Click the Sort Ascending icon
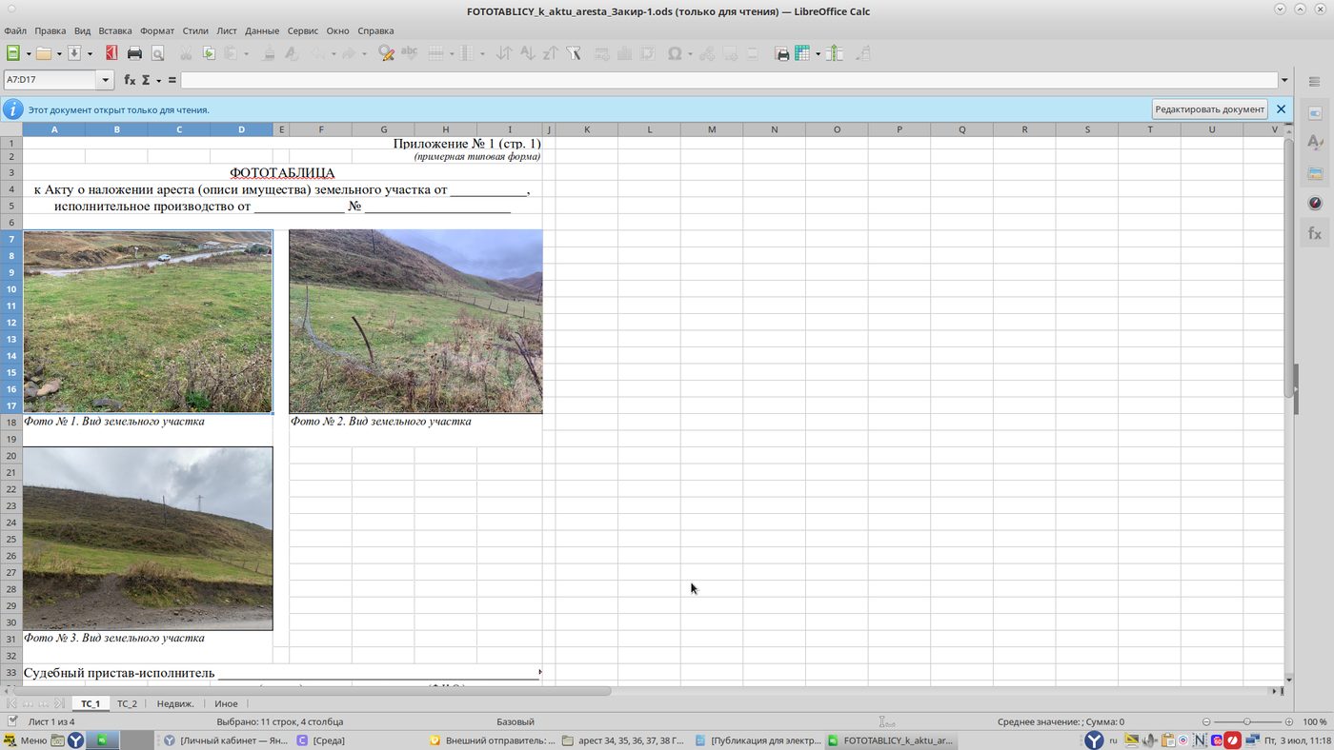 (527, 53)
